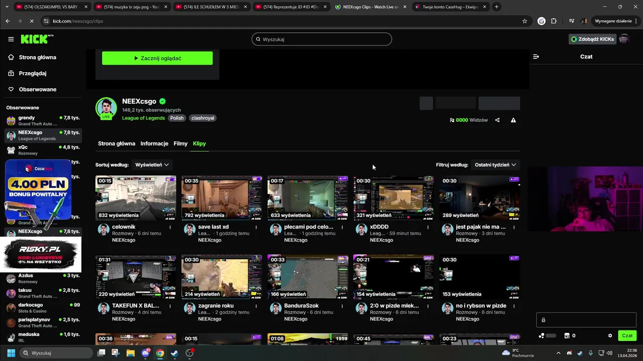Open the Kick hamburger menu
This screenshot has width=643, height=361.
(x=11, y=39)
